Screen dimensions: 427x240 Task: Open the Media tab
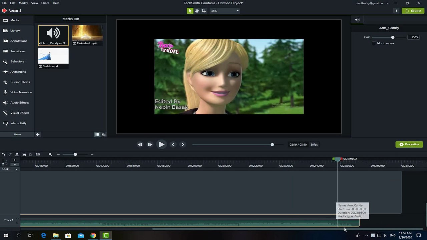pos(17,20)
